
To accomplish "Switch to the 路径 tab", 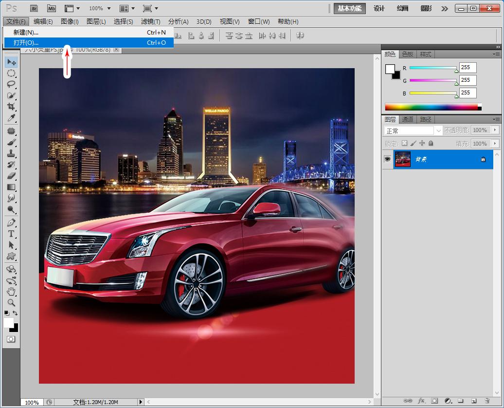I will (426, 119).
